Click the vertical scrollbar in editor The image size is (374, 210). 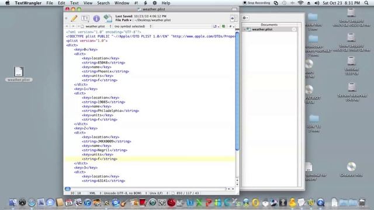[x=237, y=90]
